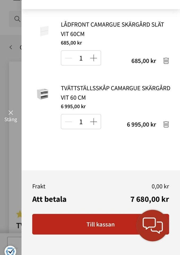Decrease LÅDFRONT quantity with the minus button
The image size is (180, 255).
pyautogui.click(x=68, y=58)
